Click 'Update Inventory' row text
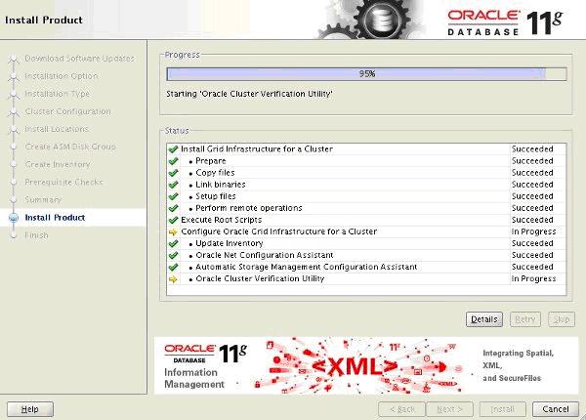The height and width of the screenshot is (420, 586). pyautogui.click(x=230, y=243)
